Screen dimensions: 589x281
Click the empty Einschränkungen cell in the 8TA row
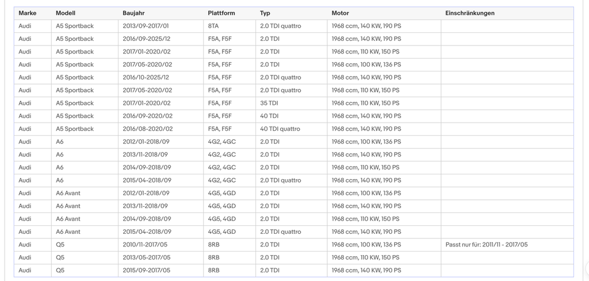(x=507, y=26)
